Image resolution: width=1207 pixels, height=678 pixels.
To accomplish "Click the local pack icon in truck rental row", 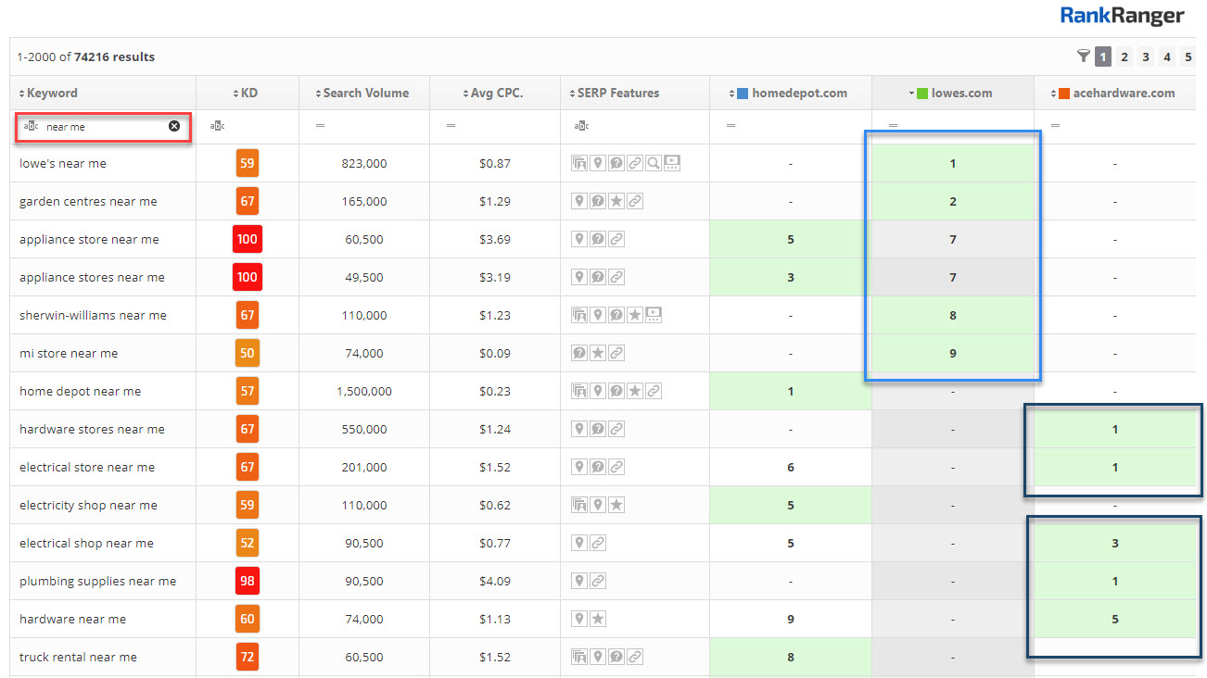I will 579,658.
